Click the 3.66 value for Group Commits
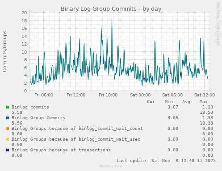222x171 pixels. point(173,118)
